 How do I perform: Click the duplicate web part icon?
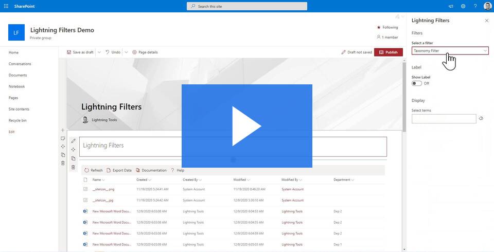(73, 158)
